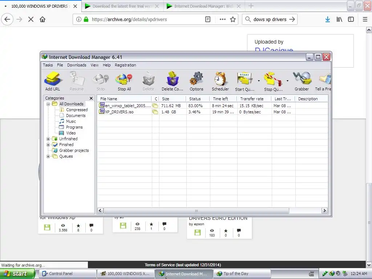Select the Documents category
Viewport: 372px width, 279px height.
point(76,116)
